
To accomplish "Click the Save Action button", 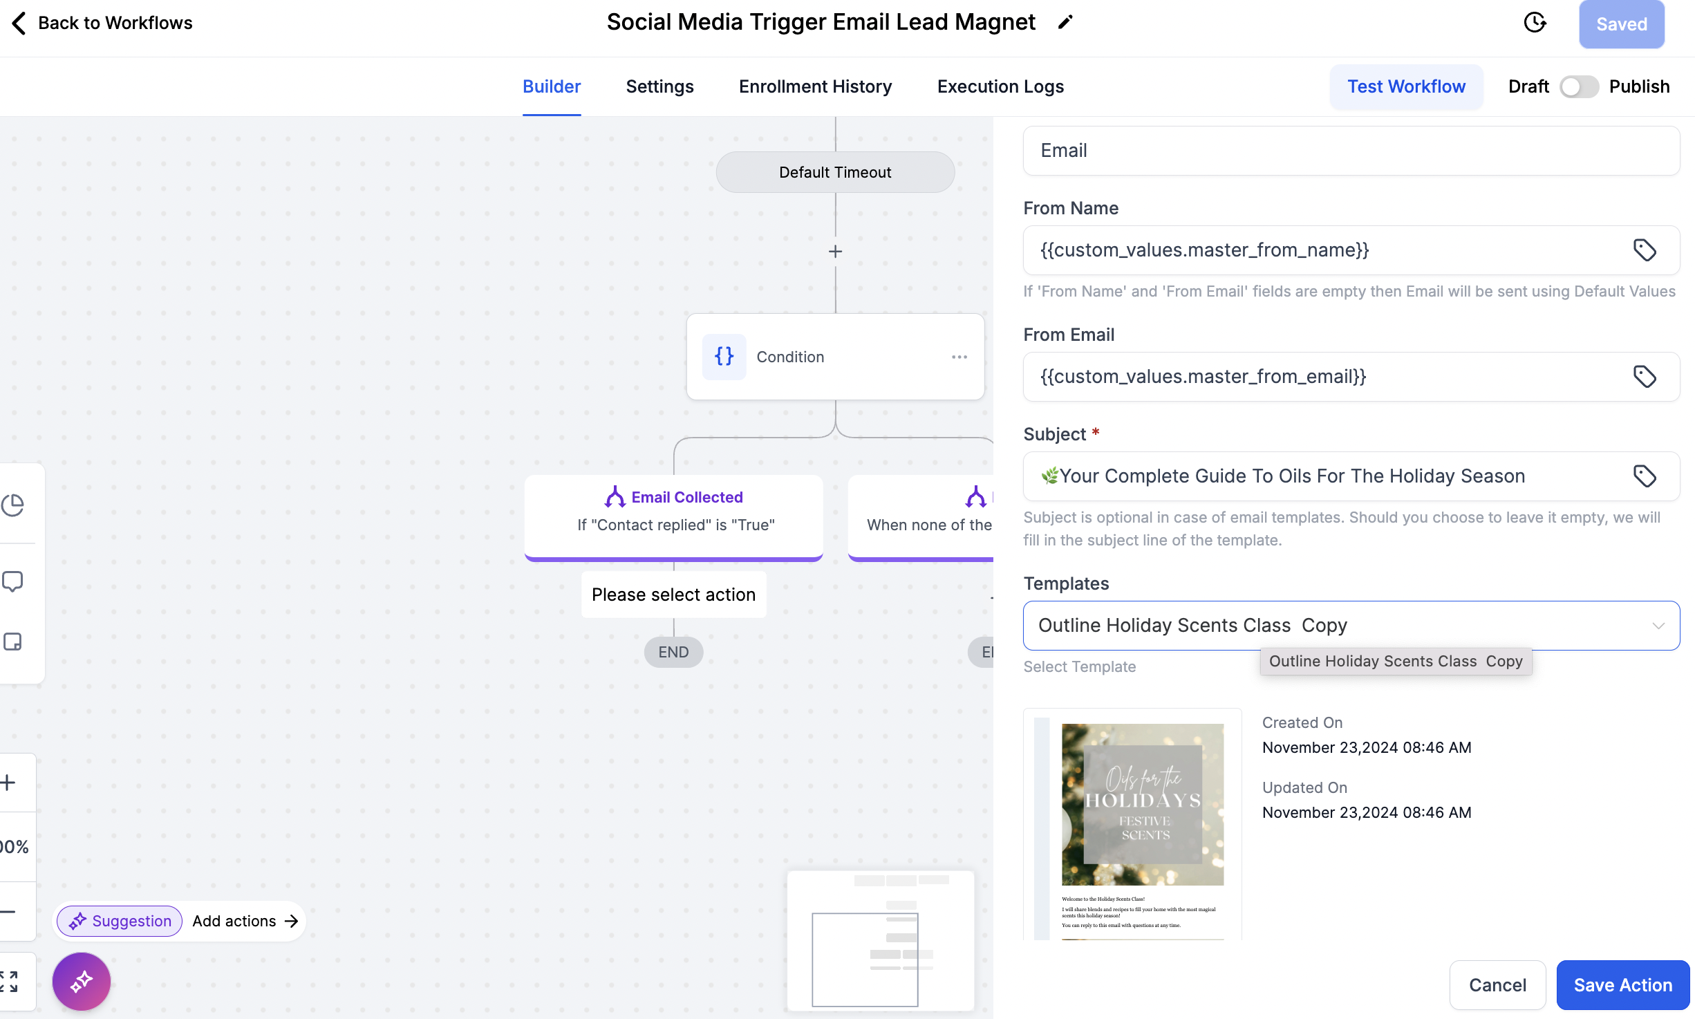I will [1622, 984].
